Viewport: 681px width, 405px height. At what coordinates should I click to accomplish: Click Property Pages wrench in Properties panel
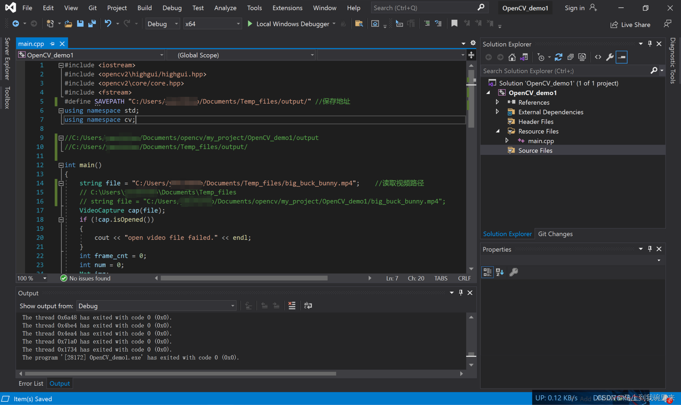pos(514,272)
